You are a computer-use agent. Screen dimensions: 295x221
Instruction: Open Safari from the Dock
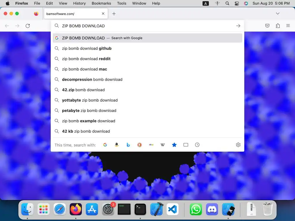tap(60, 209)
